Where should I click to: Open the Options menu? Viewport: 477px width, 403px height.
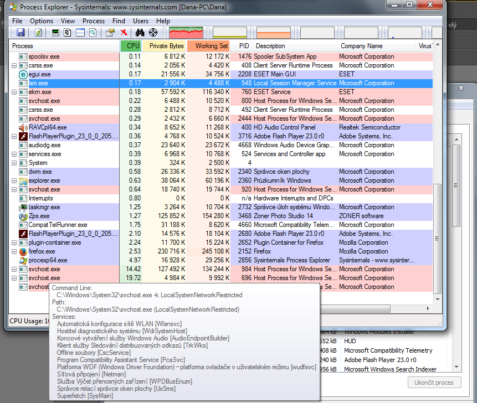pyautogui.click(x=42, y=21)
